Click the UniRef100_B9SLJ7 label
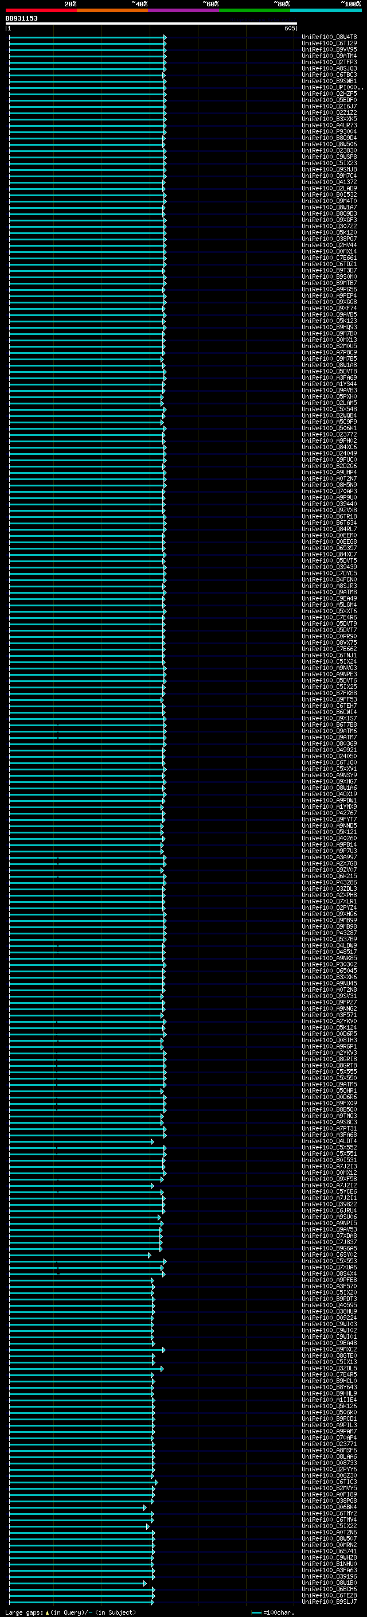The image size is (367, 1617). pos(329,1602)
